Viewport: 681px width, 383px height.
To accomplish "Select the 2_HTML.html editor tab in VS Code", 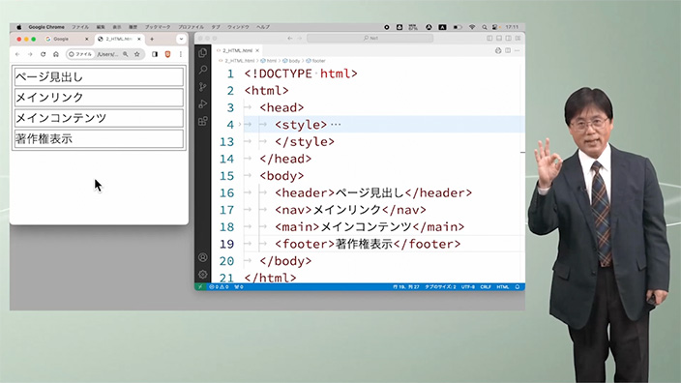I will coord(237,50).
